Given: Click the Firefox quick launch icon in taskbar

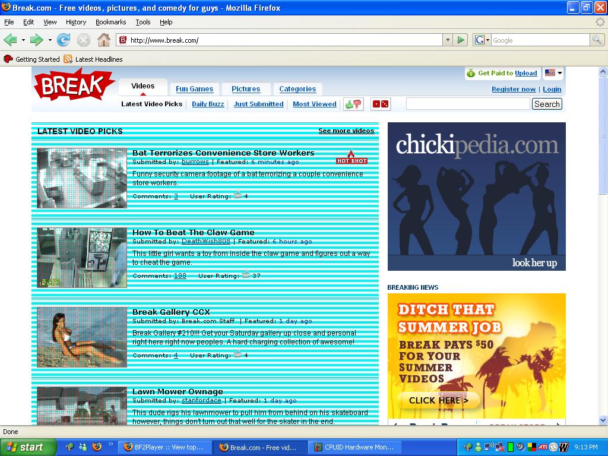Looking at the screenshot, I should point(97,446).
